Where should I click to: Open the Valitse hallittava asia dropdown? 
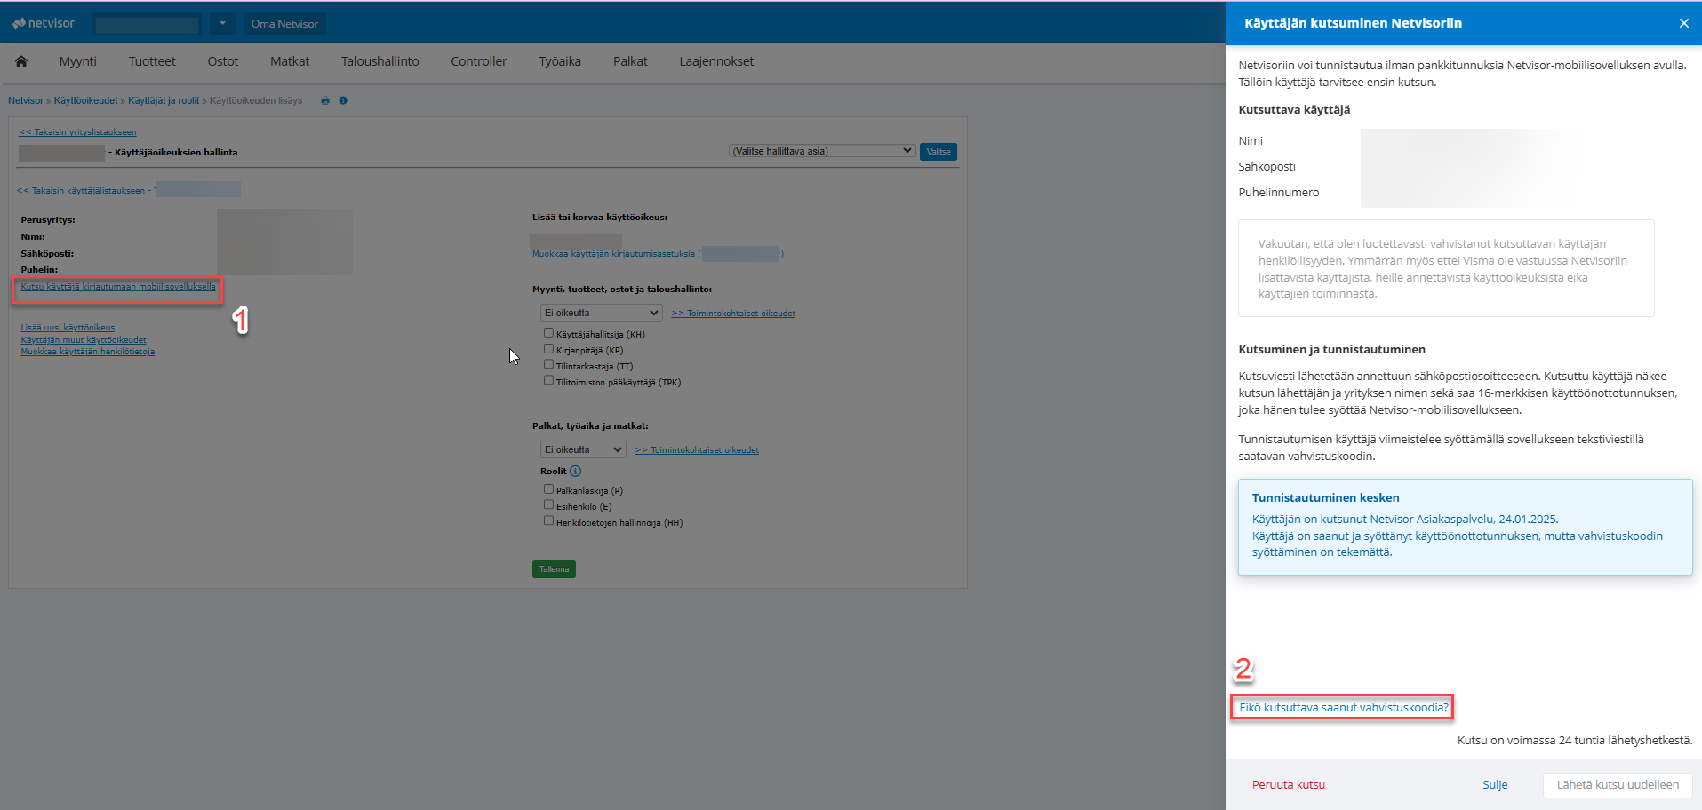pyautogui.click(x=822, y=151)
